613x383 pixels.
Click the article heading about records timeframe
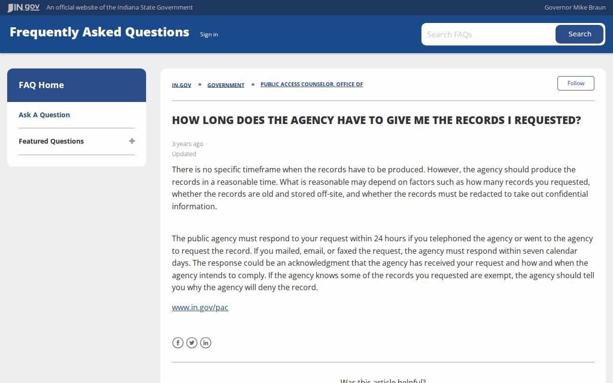tap(376, 120)
